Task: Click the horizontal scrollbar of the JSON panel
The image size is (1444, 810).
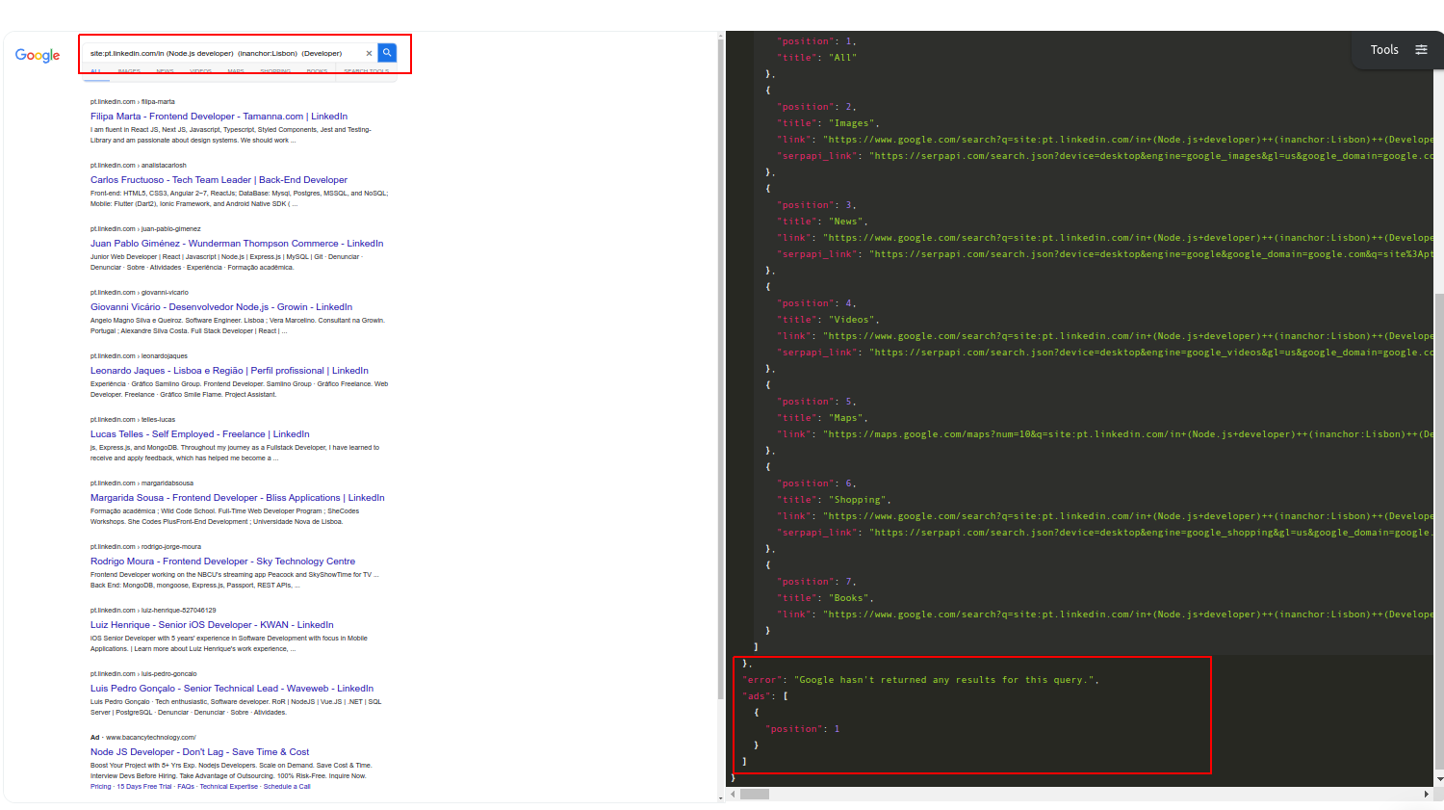Action: [x=757, y=795]
